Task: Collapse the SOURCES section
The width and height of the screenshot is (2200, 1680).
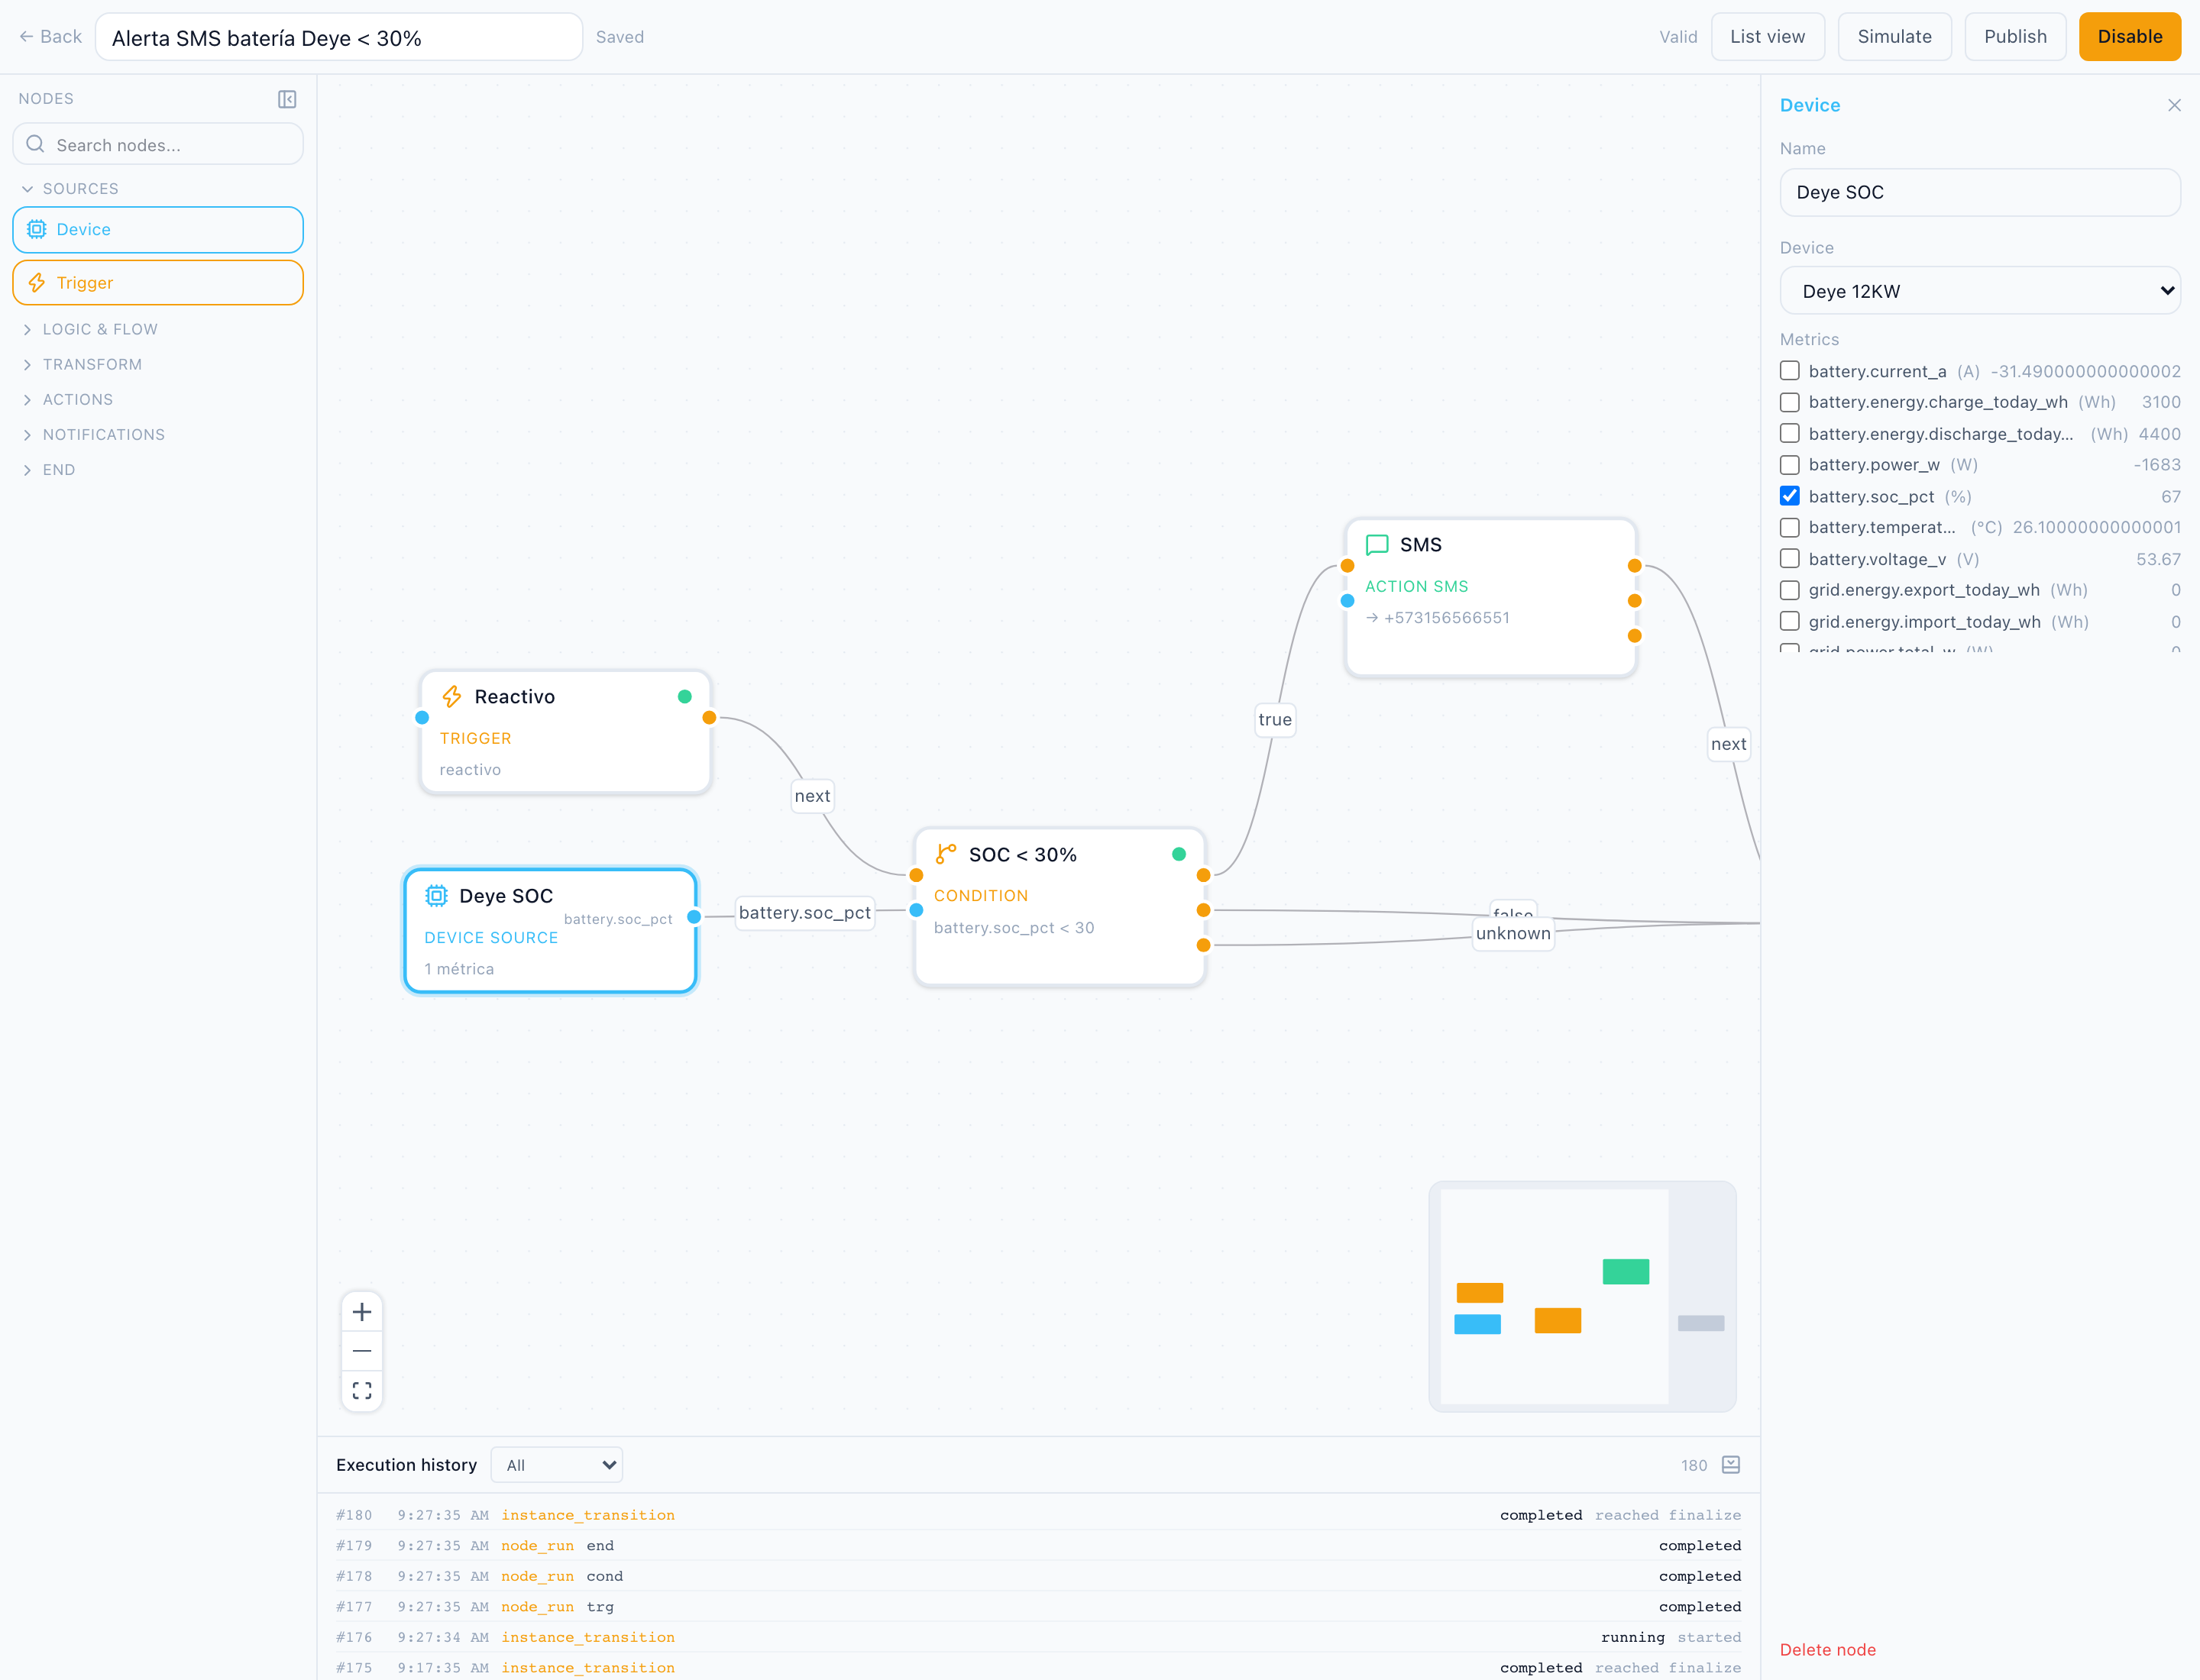Action: 70,189
